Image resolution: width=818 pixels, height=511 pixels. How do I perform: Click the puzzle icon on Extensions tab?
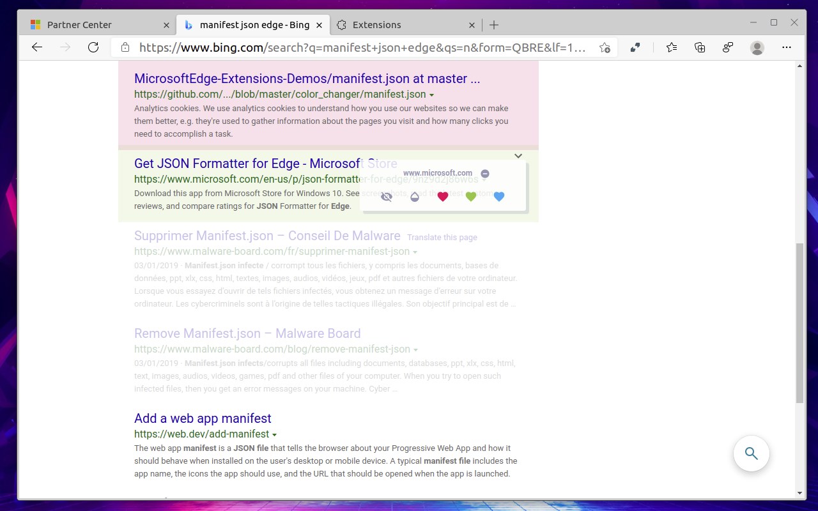(x=341, y=25)
